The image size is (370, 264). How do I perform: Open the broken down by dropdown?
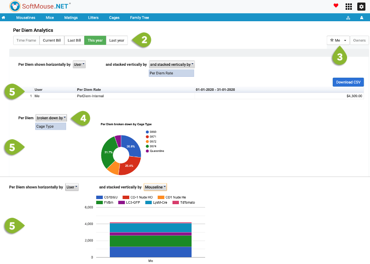51,118
